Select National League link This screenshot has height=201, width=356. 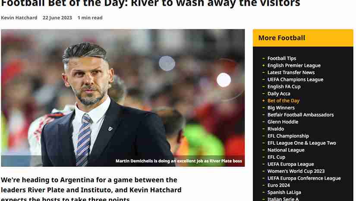[286, 150]
